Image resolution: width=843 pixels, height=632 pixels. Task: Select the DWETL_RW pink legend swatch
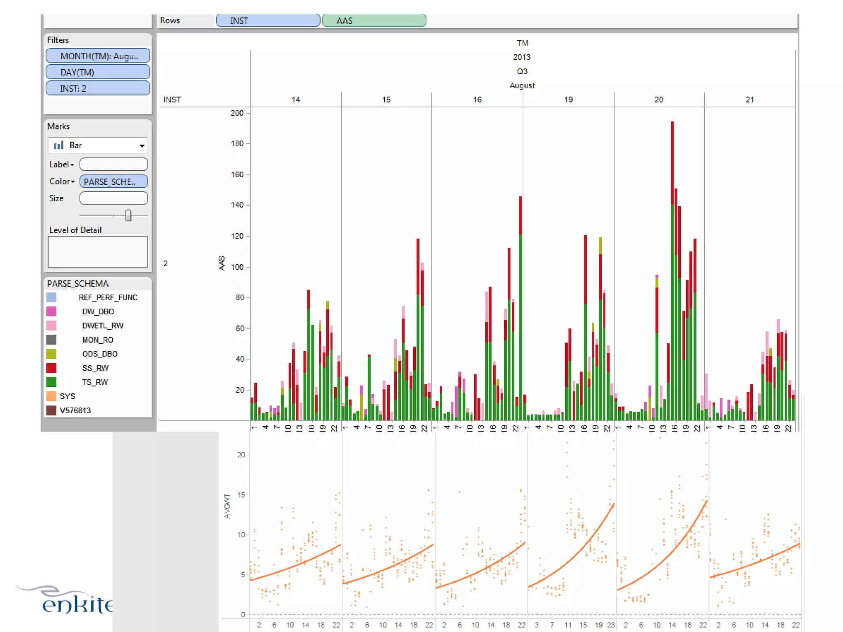coord(51,325)
